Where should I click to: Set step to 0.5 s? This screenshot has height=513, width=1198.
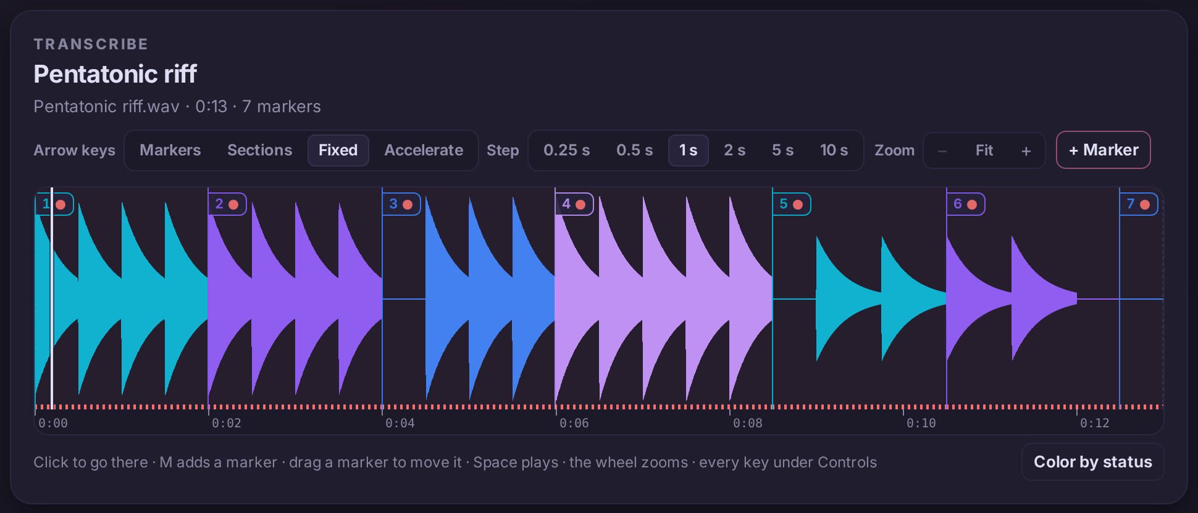[x=634, y=150]
